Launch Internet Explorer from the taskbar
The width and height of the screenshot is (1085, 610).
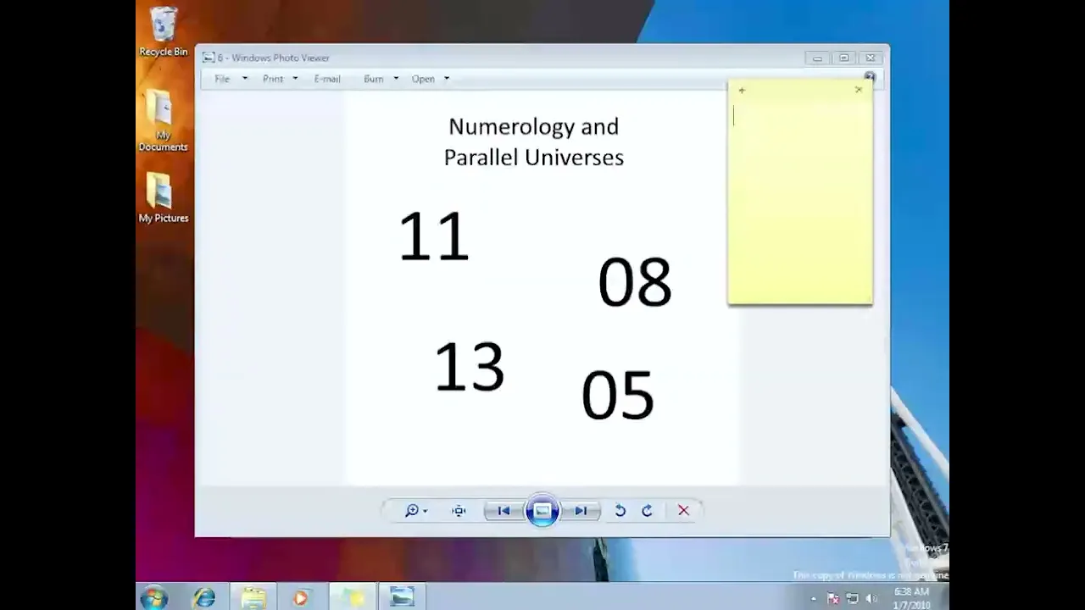click(x=204, y=597)
